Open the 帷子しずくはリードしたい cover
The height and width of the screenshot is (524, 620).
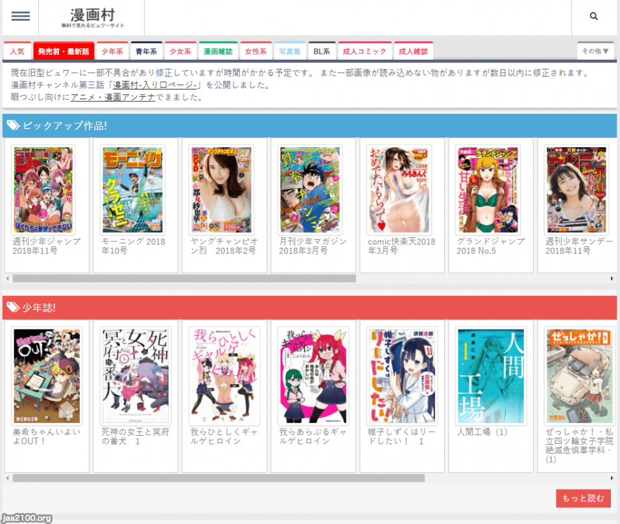402,375
